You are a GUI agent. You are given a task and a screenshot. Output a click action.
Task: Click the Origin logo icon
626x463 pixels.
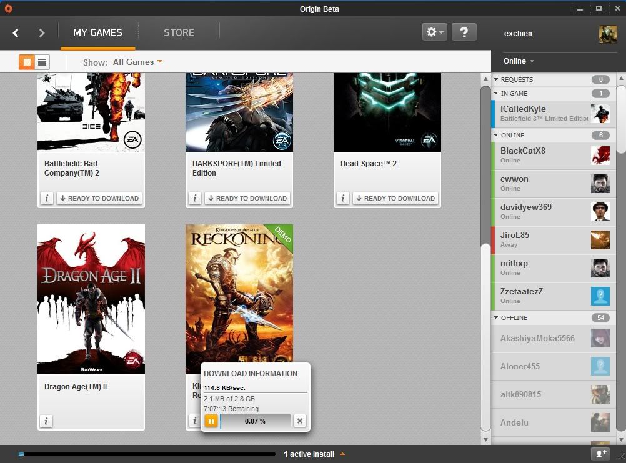8,8
